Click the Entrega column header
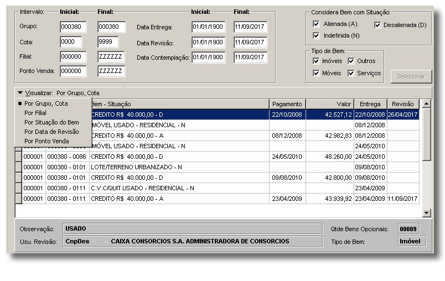The height and width of the screenshot is (281, 445). point(370,104)
